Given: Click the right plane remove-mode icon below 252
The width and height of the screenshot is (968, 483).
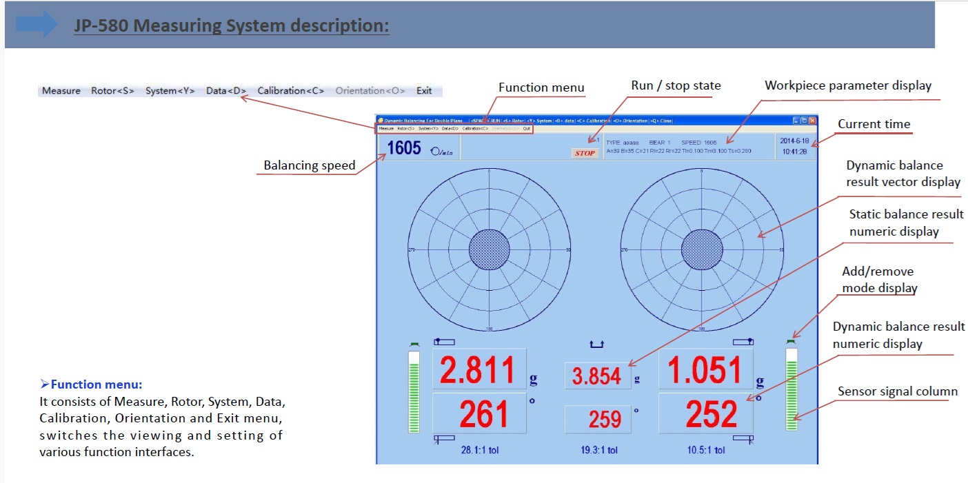Looking at the screenshot, I should coord(743,438).
